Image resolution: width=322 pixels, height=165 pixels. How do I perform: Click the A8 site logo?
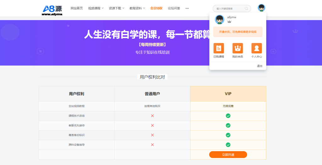[x=53, y=10]
